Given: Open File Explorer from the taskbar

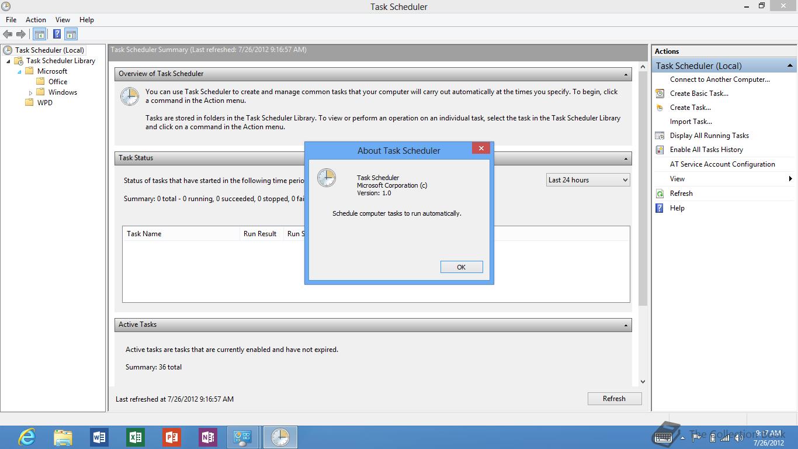Looking at the screenshot, I should tap(63, 437).
